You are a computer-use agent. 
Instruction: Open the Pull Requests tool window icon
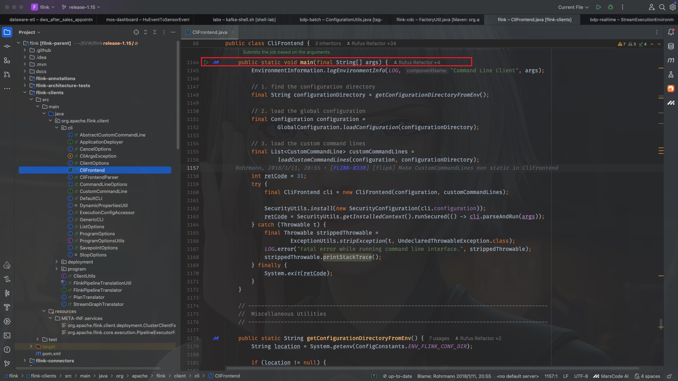coord(7,74)
